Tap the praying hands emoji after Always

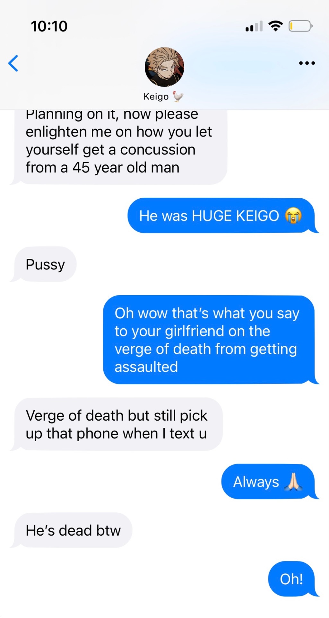(293, 482)
